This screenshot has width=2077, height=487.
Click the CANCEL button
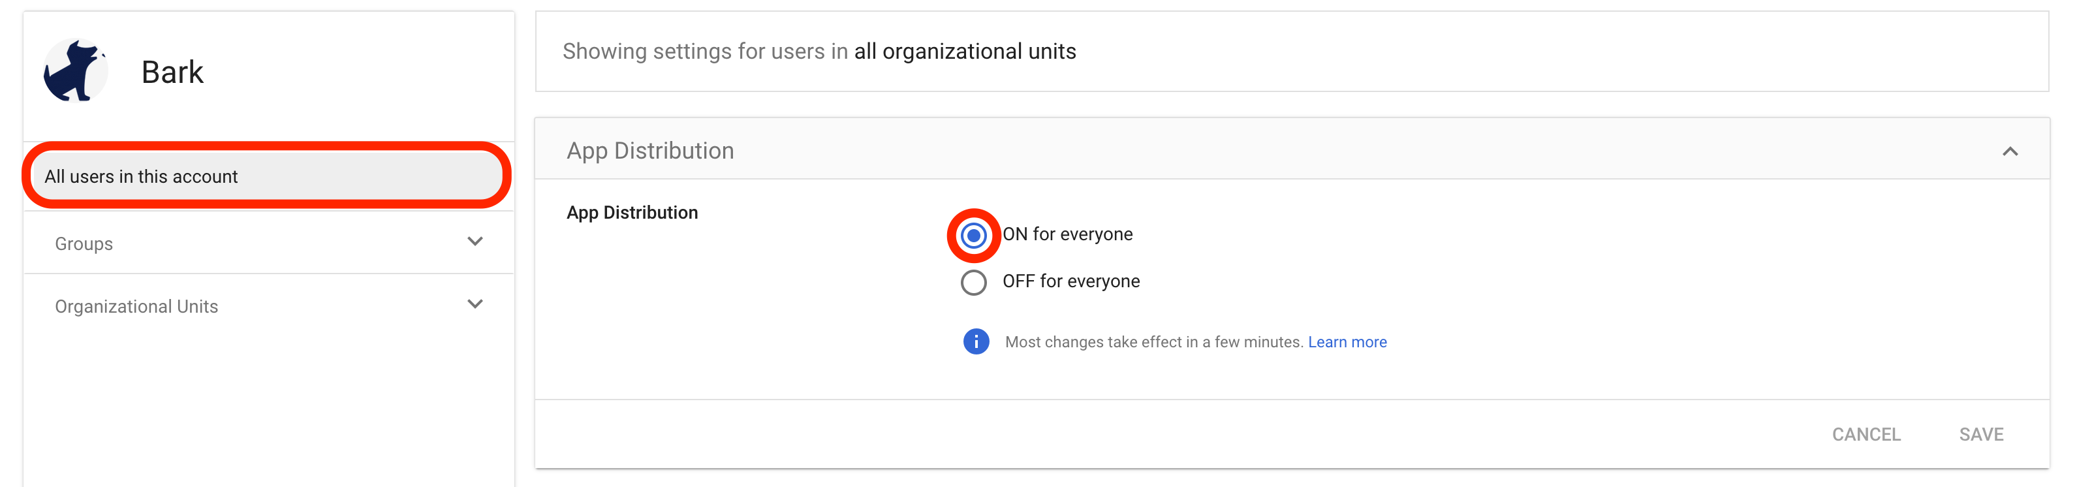point(1866,435)
